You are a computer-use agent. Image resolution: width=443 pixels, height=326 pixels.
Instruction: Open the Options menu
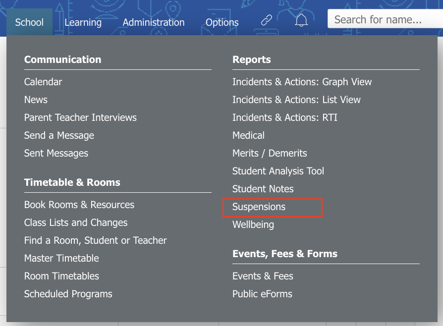(222, 22)
